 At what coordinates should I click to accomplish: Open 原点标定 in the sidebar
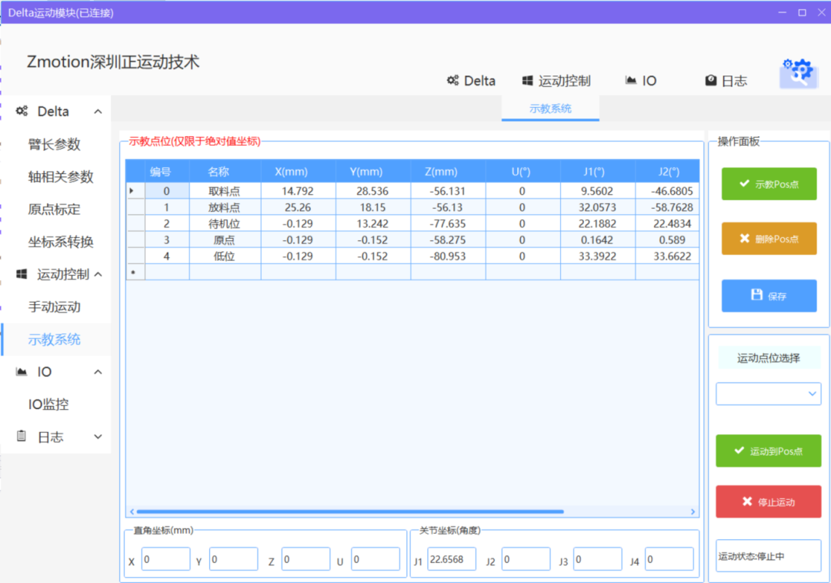[54, 209]
